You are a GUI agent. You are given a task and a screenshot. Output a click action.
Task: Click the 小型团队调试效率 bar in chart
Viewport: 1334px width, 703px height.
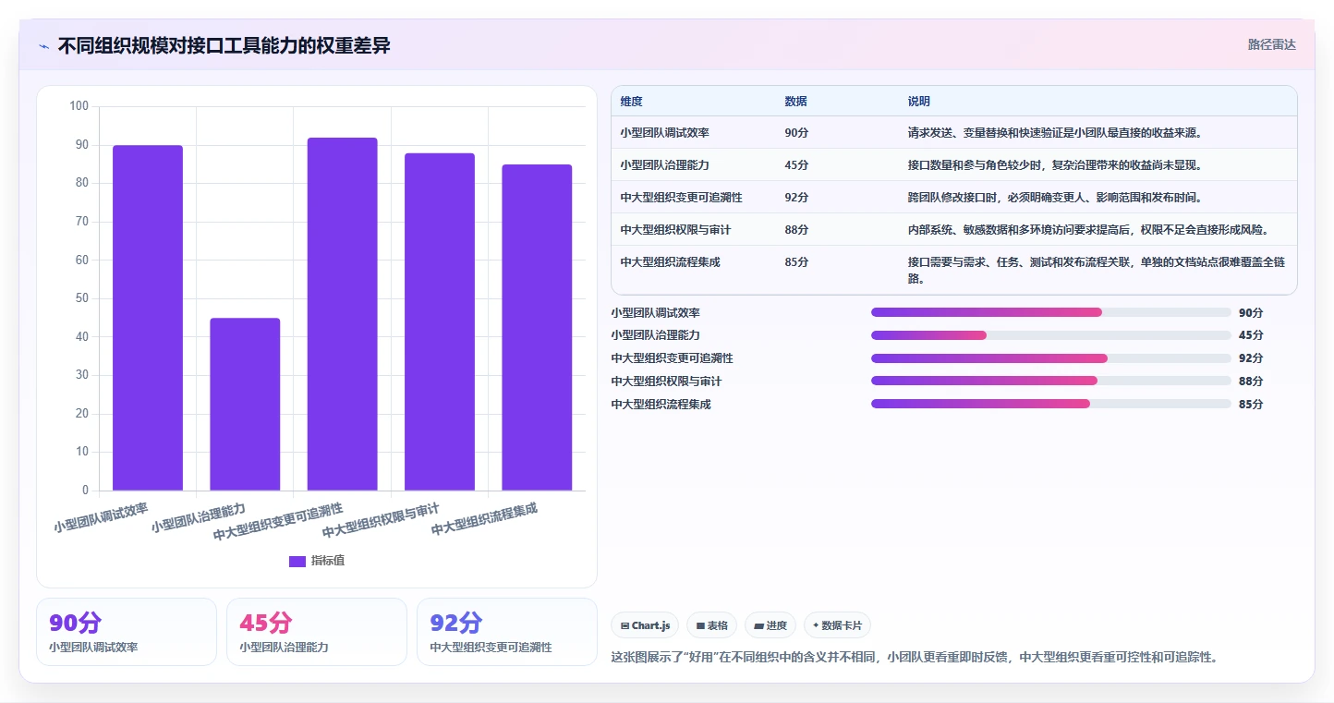point(148,318)
